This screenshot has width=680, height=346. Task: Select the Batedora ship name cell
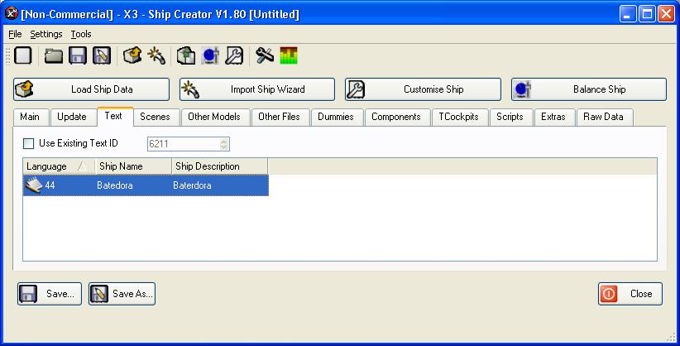pos(115,185)
